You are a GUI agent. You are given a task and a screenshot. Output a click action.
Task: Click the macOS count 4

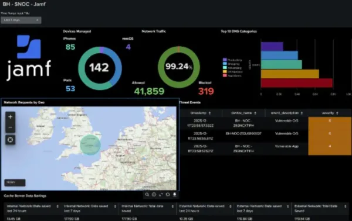128,47
